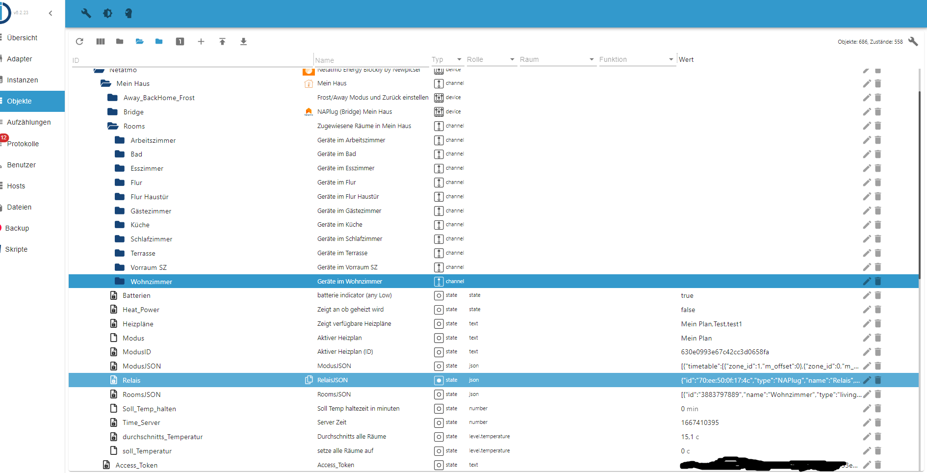Open the Funktion filter dropdown

tap(637, 59)
